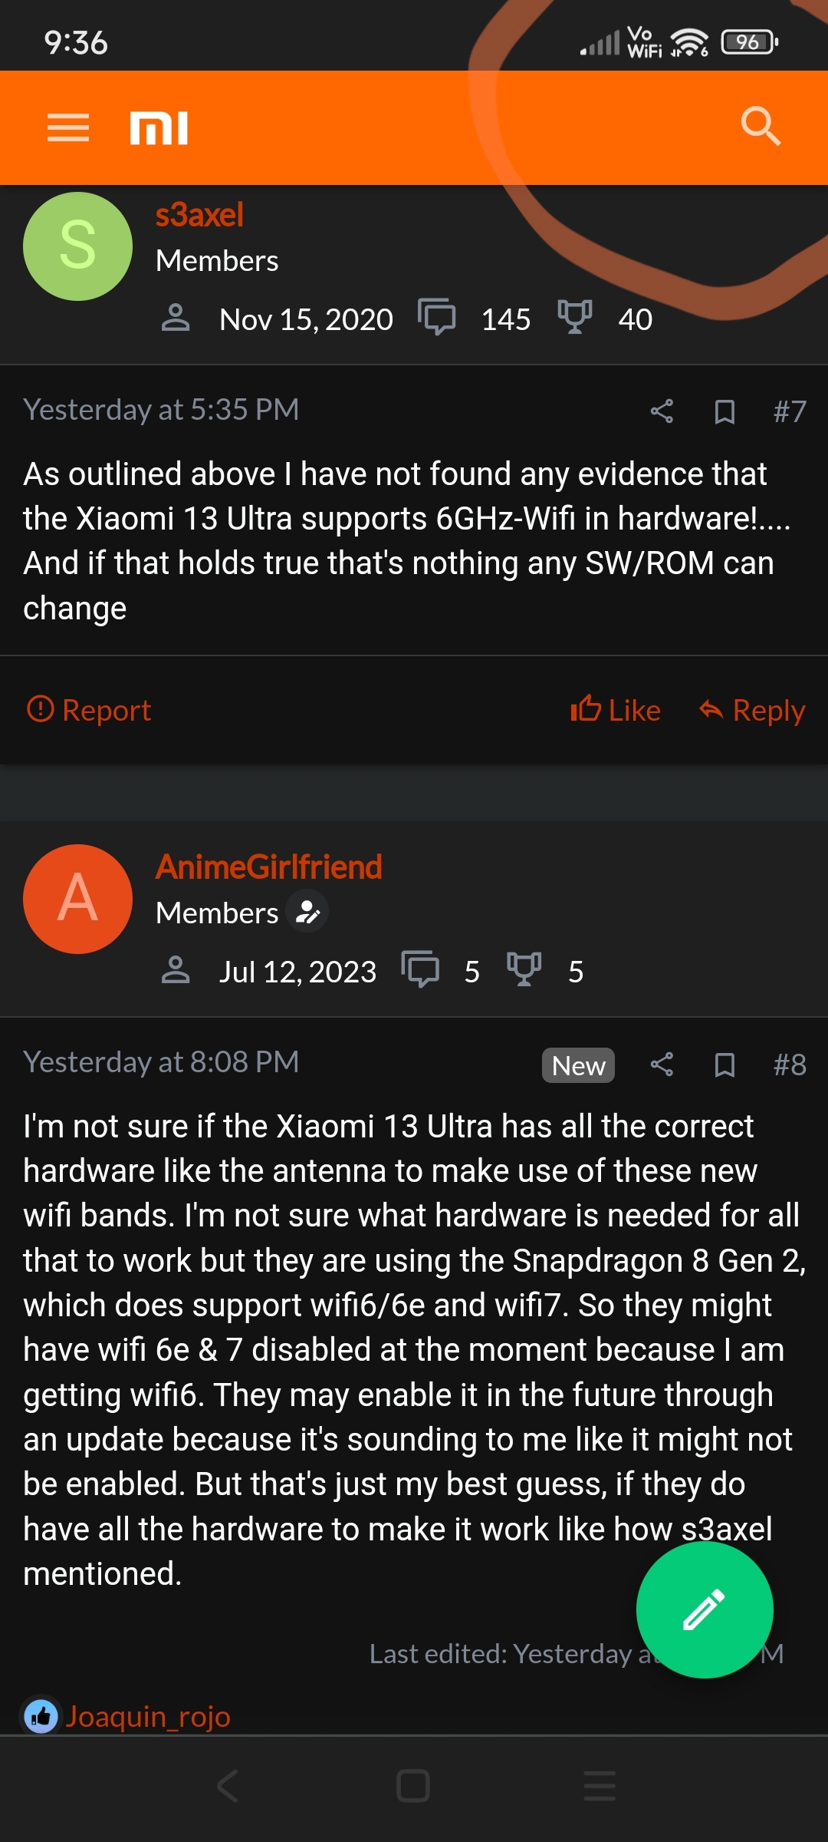
Task: Tap the Android back navigation arrow
Action: point(228,1786)
